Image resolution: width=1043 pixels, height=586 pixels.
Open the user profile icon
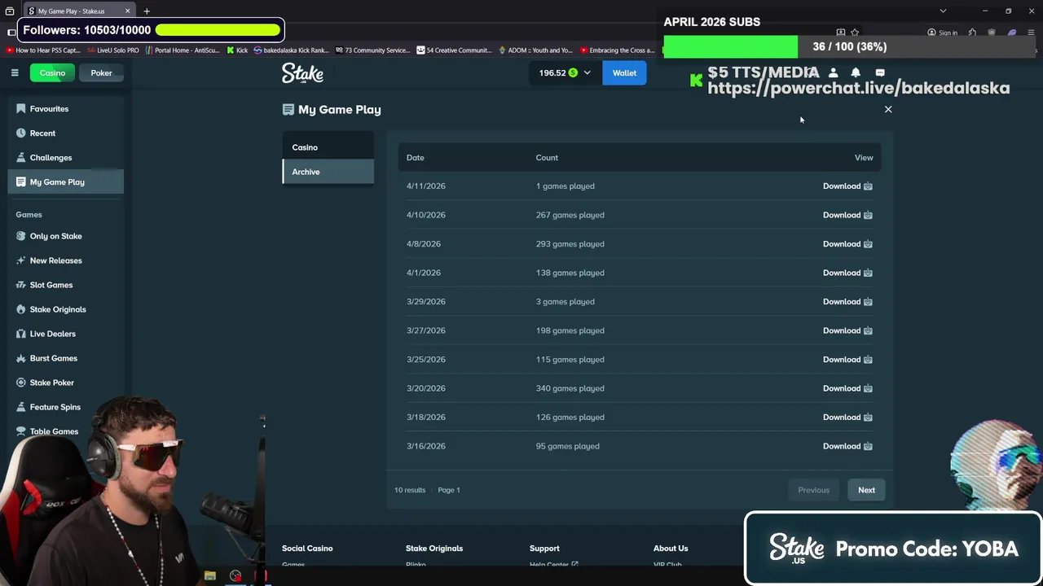click(x=833, y=72)
